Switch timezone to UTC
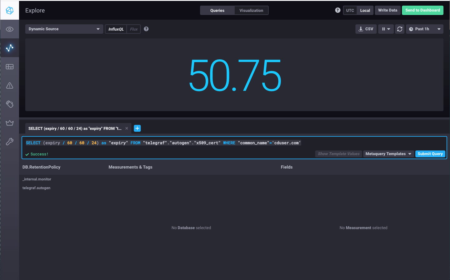450x280 pixels. pyautogui.click(x=350, y=11)
